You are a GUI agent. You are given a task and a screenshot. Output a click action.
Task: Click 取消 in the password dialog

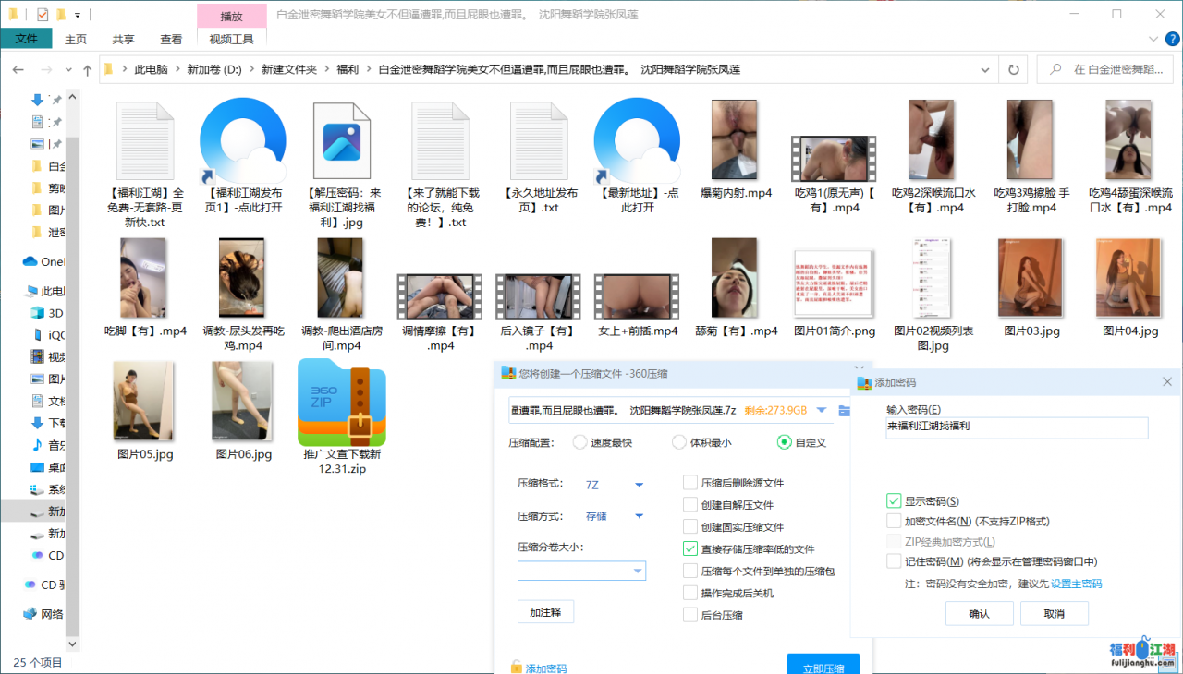coord(1054,613)
